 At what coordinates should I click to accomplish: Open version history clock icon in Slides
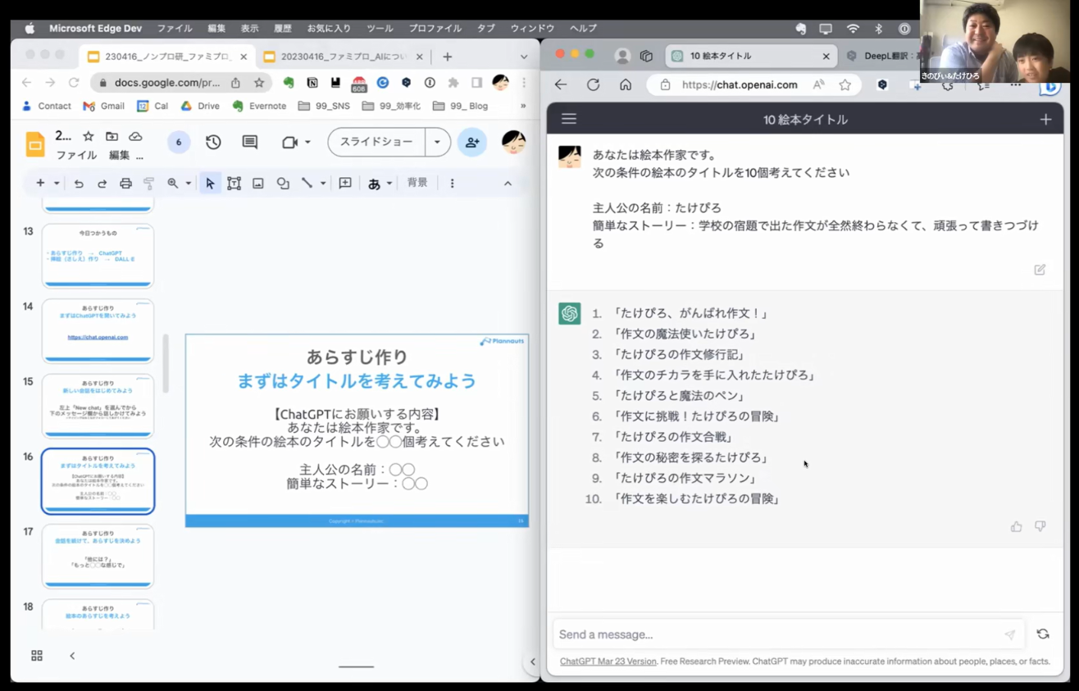[213, 142]
